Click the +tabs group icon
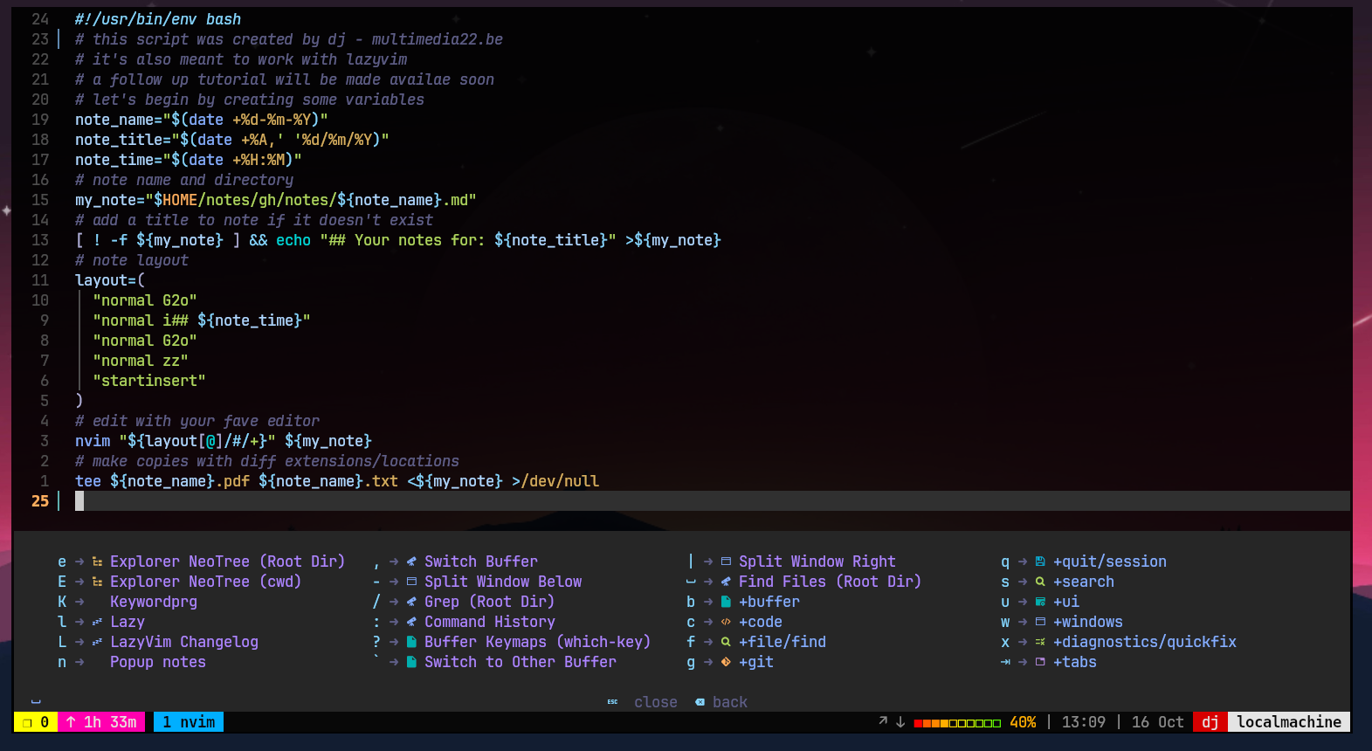The image size is (1372, 751). pos(1040,662)
